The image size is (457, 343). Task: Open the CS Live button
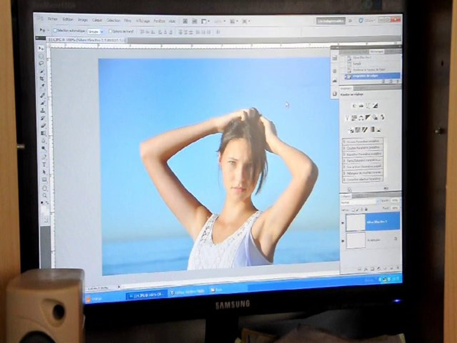pyautogui.click(x=367, y=20)
